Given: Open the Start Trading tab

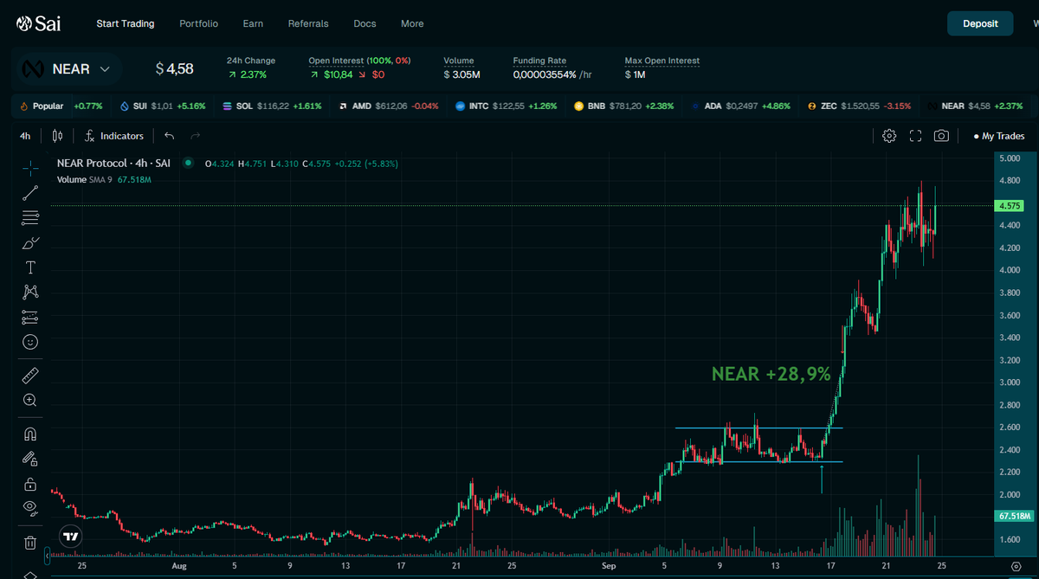Looking at the screenshot, I should click(126, 23).
